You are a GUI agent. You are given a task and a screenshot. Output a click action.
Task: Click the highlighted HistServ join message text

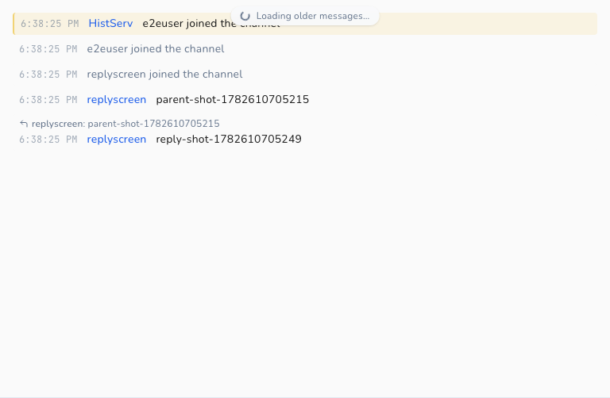(211, 23)
